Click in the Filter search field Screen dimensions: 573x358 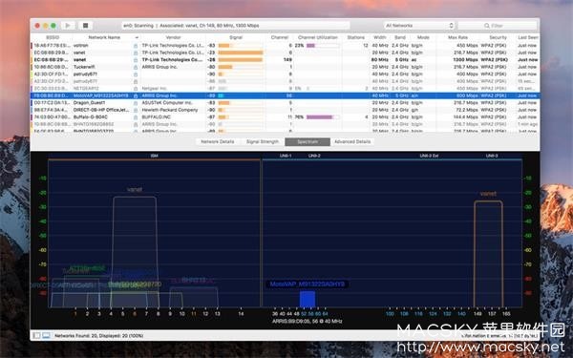click(498, 26)
